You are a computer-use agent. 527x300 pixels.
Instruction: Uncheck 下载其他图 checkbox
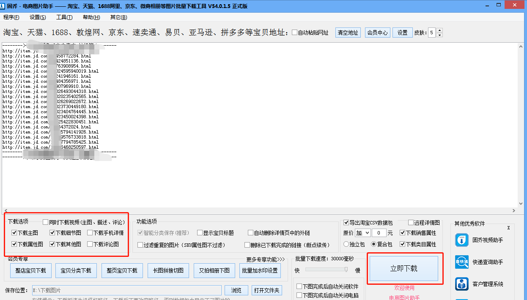(x=52, y=244)
